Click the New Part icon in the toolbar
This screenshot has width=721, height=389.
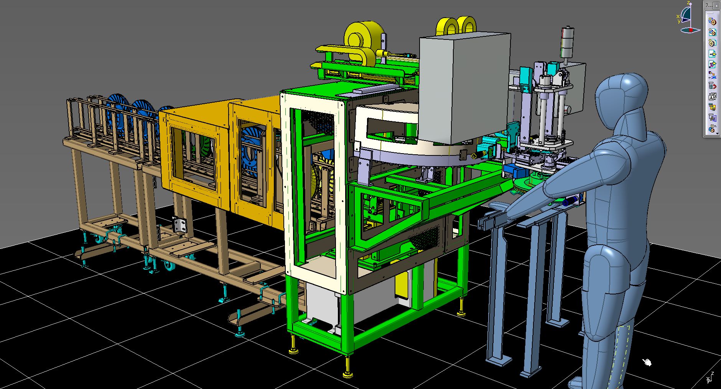pyautogui.click(x=712, y=43)
